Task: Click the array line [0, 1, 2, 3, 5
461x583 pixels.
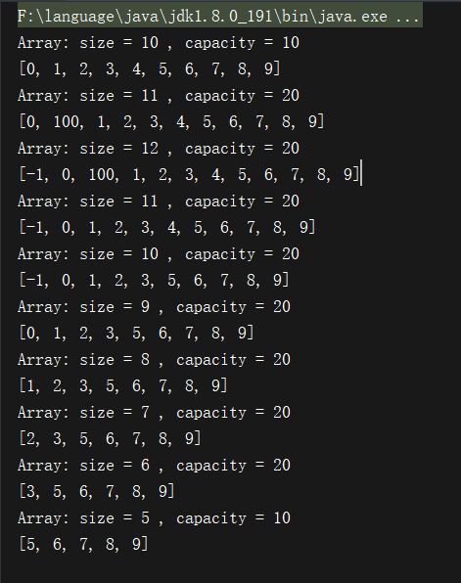Action: pyautogui.click(x=136, y=334)
